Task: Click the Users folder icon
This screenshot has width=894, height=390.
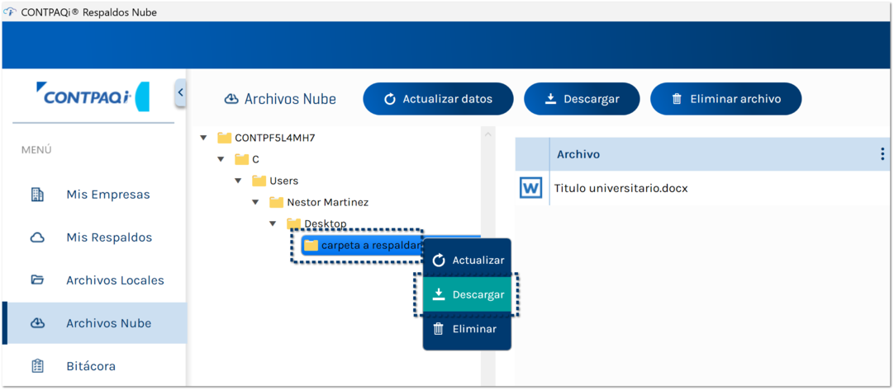Action: coord(259,181)
